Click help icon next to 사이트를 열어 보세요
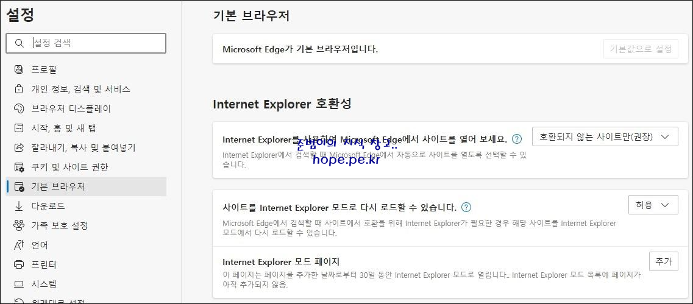Screen dimensions: 693x304 [x=516, y=139]
